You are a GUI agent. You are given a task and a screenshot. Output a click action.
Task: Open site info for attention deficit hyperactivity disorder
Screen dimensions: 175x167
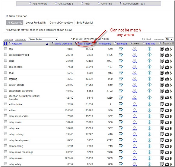pos(149,98)
